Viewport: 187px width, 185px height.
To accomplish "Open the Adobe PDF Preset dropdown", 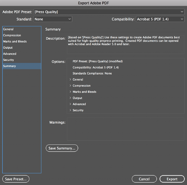I will 109,12.
